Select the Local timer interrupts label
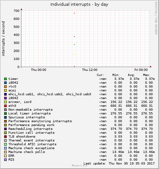 click(x=29, y=114)
